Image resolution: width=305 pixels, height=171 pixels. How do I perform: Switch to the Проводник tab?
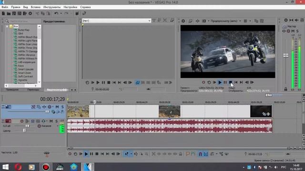pyautogui.click(x=12, y=90)
